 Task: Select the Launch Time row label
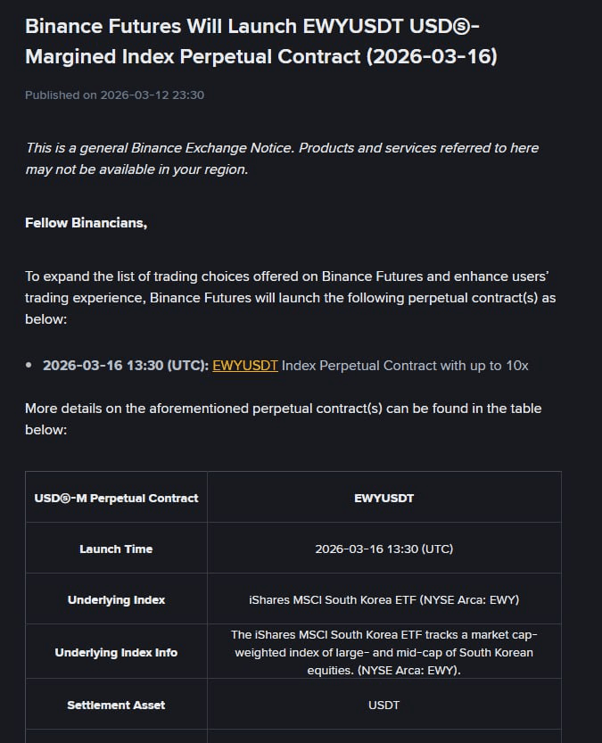(116, 549)
